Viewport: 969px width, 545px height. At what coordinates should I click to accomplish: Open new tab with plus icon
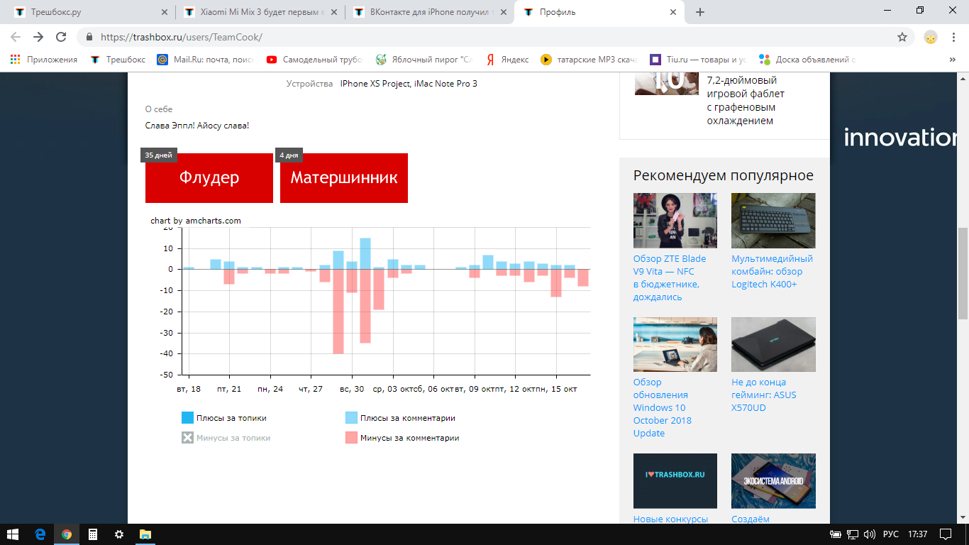click(x=700, y=12)
